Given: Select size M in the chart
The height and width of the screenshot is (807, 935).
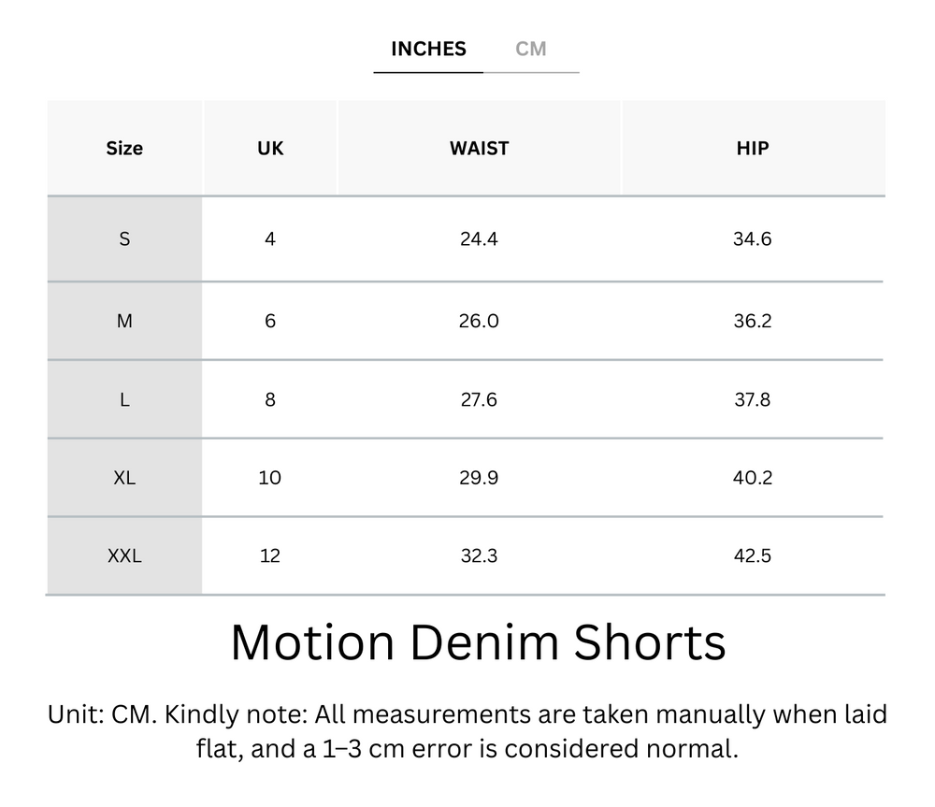Looking at the screenshot, I should 123,321.
